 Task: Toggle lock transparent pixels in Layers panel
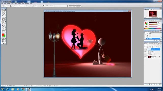(148, 47)
